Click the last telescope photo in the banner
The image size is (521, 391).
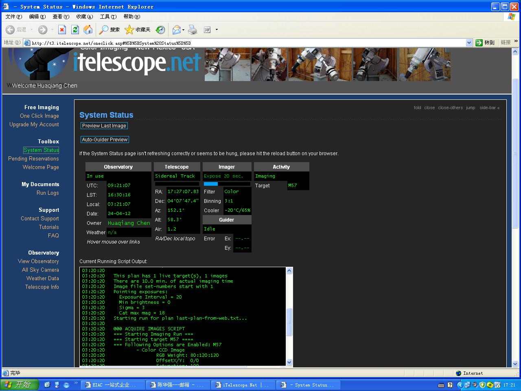(425, 64)
